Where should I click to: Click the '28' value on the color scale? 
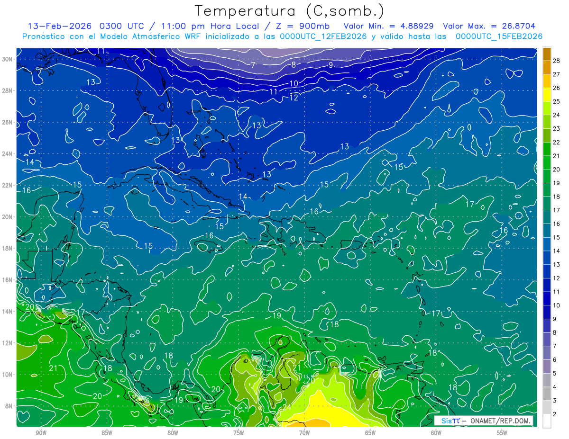point(556,61)
